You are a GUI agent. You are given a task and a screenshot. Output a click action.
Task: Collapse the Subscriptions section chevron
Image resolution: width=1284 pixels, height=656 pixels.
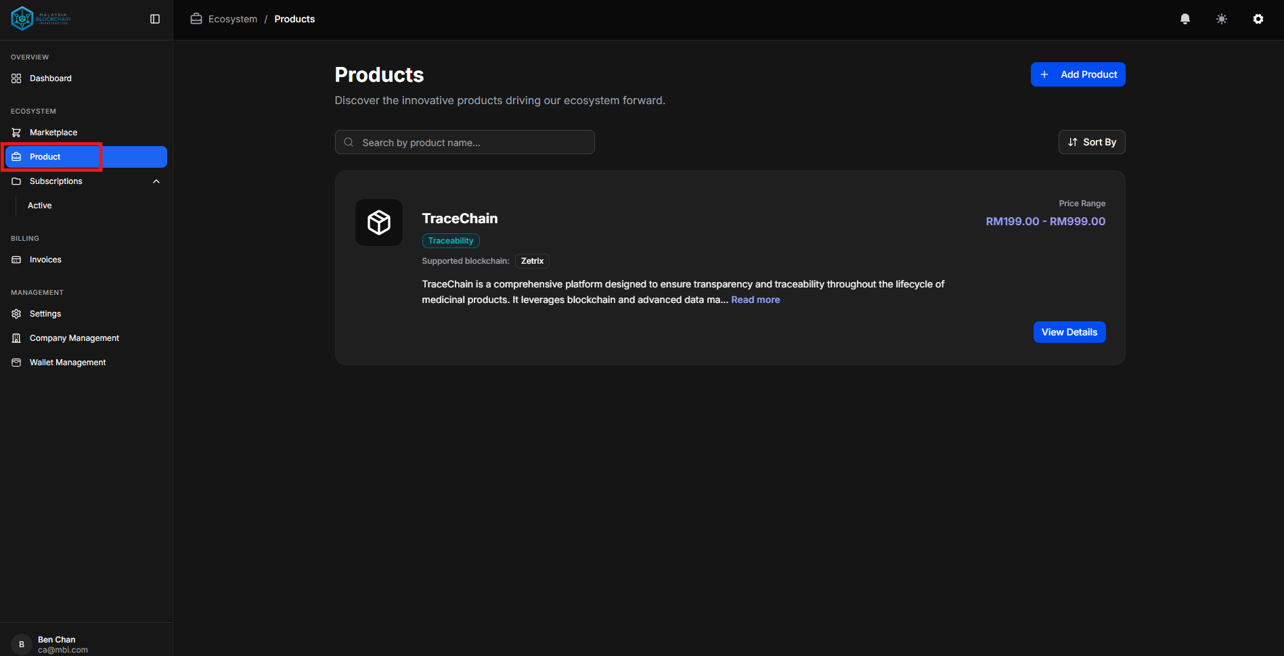pyautogui.click(x=156, y=181)
